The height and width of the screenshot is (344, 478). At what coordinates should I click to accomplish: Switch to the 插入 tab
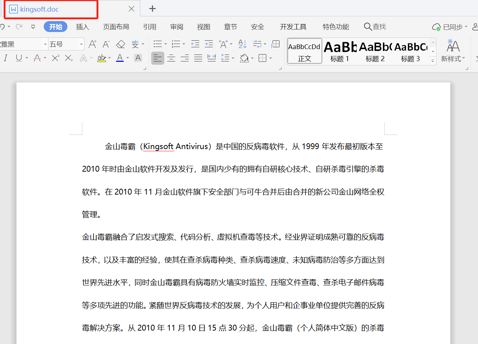pos(82,27)
